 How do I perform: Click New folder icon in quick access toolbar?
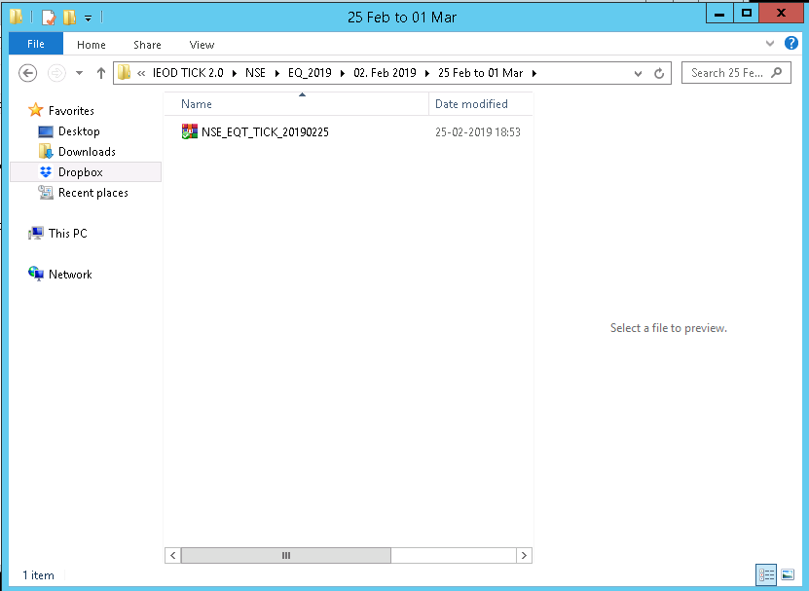click(x=69, y=18)
